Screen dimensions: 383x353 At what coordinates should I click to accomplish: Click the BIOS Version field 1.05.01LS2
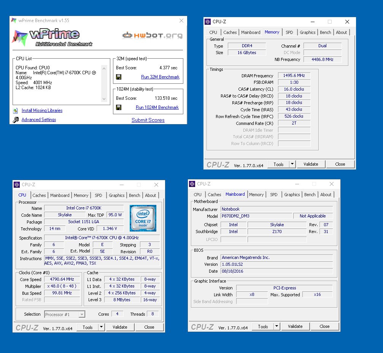(277, 264)
